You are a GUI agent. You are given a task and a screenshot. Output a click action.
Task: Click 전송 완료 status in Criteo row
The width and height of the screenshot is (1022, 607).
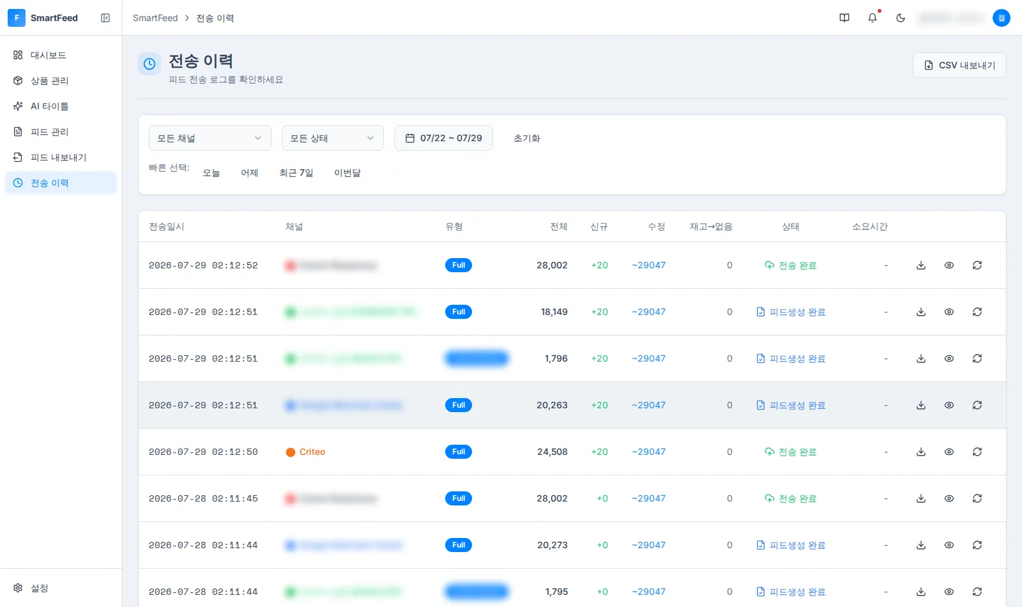click(x=791, y=452)
